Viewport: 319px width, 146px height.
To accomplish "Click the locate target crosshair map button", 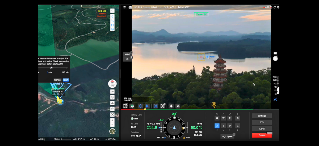I will pyautogui.click(x=112, y=109).
